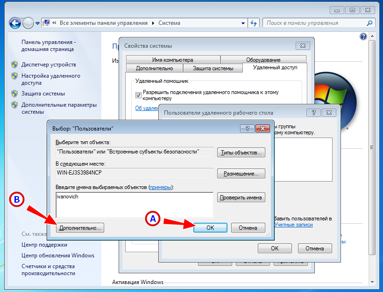Toggle Разрешить подключения удаленного помощника checkbox
Viewport: 383px width, 292px height.
coord(138,95)
